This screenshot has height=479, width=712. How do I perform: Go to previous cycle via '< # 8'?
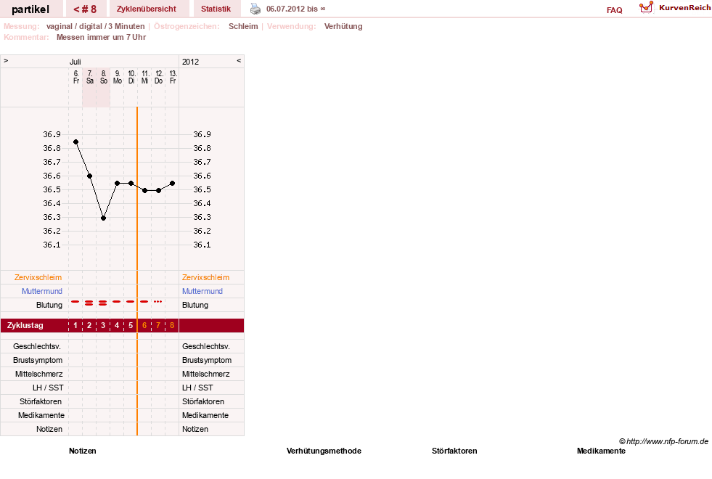(x=85, y=9)
